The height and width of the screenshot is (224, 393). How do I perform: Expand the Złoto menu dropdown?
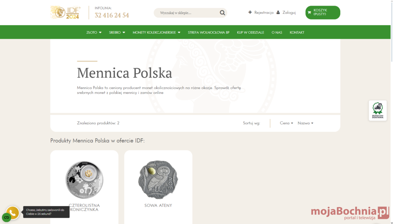point(94,32)
